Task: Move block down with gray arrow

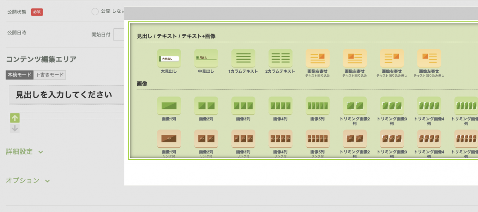Action: click(x=15, y=128)
